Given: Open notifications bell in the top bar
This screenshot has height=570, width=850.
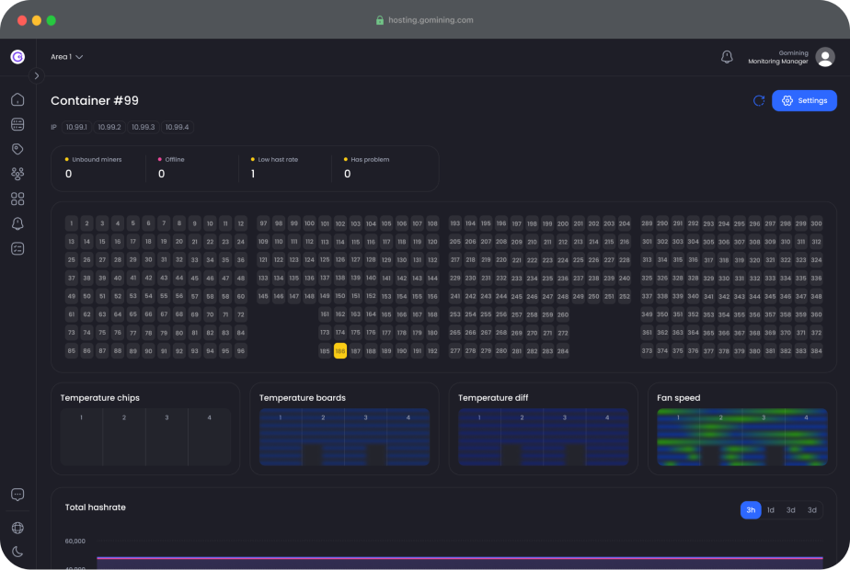Looking at the screenshot, I should (x=727, y=56).
